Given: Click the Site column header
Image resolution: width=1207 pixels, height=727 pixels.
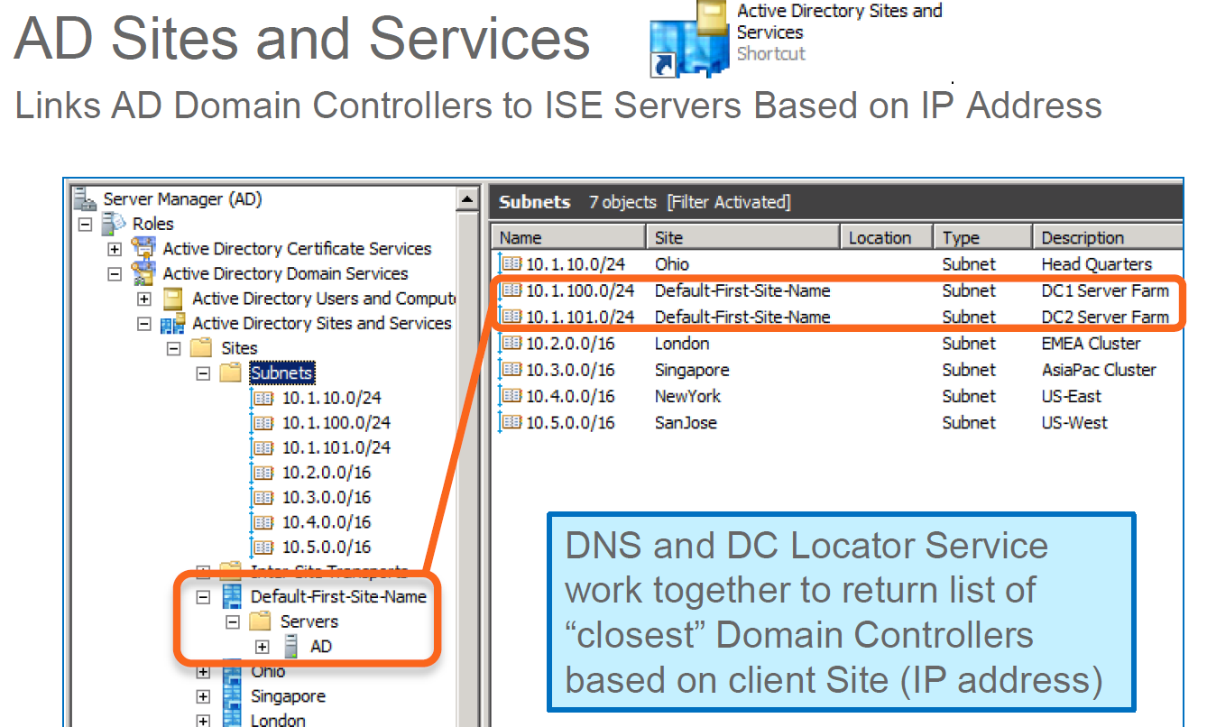Looking at the screenshot, I should (742, 238).
